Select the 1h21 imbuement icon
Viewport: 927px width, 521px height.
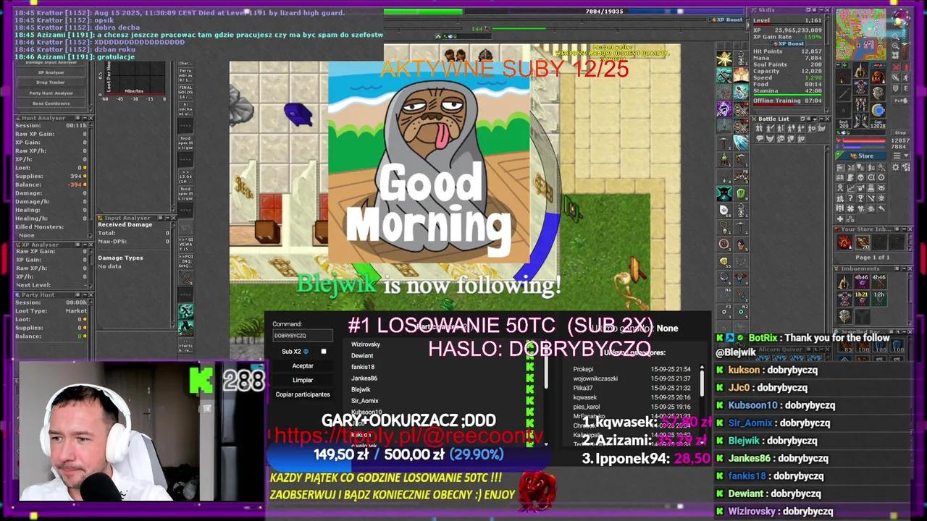[862, 299]
